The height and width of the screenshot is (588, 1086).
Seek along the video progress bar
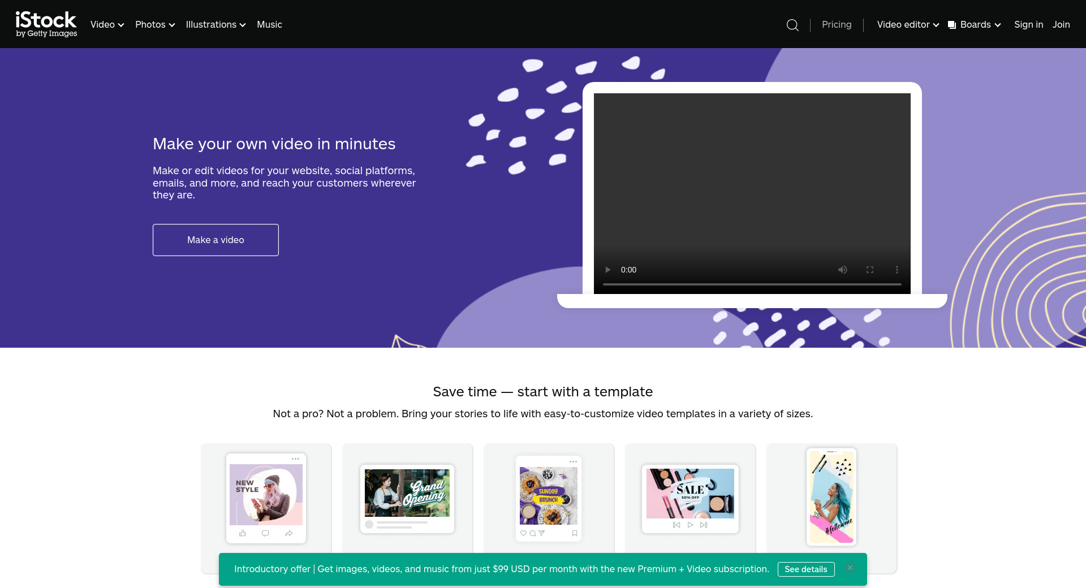(752, 284)
